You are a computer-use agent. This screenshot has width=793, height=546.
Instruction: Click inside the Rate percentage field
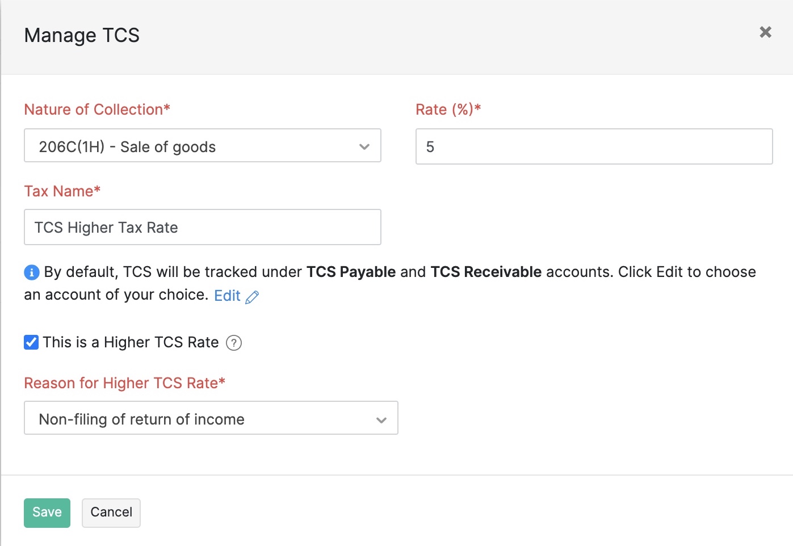coord(593,146)
